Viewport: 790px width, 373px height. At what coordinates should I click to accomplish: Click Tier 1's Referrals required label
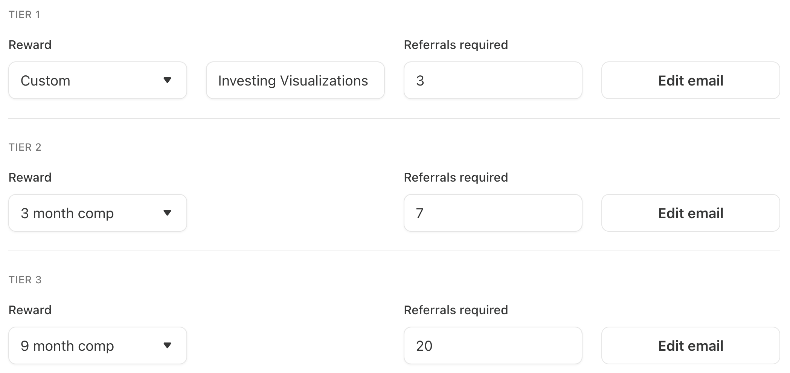pos(456,45)
